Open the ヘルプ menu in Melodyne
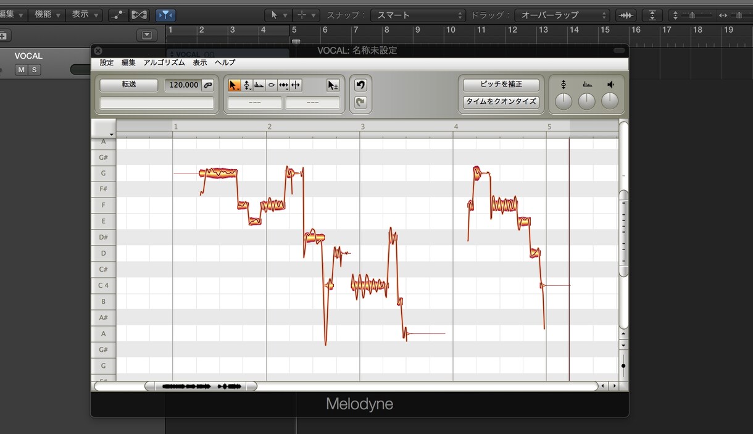This screenshot has height=434, width=753. tap(225, 62)
